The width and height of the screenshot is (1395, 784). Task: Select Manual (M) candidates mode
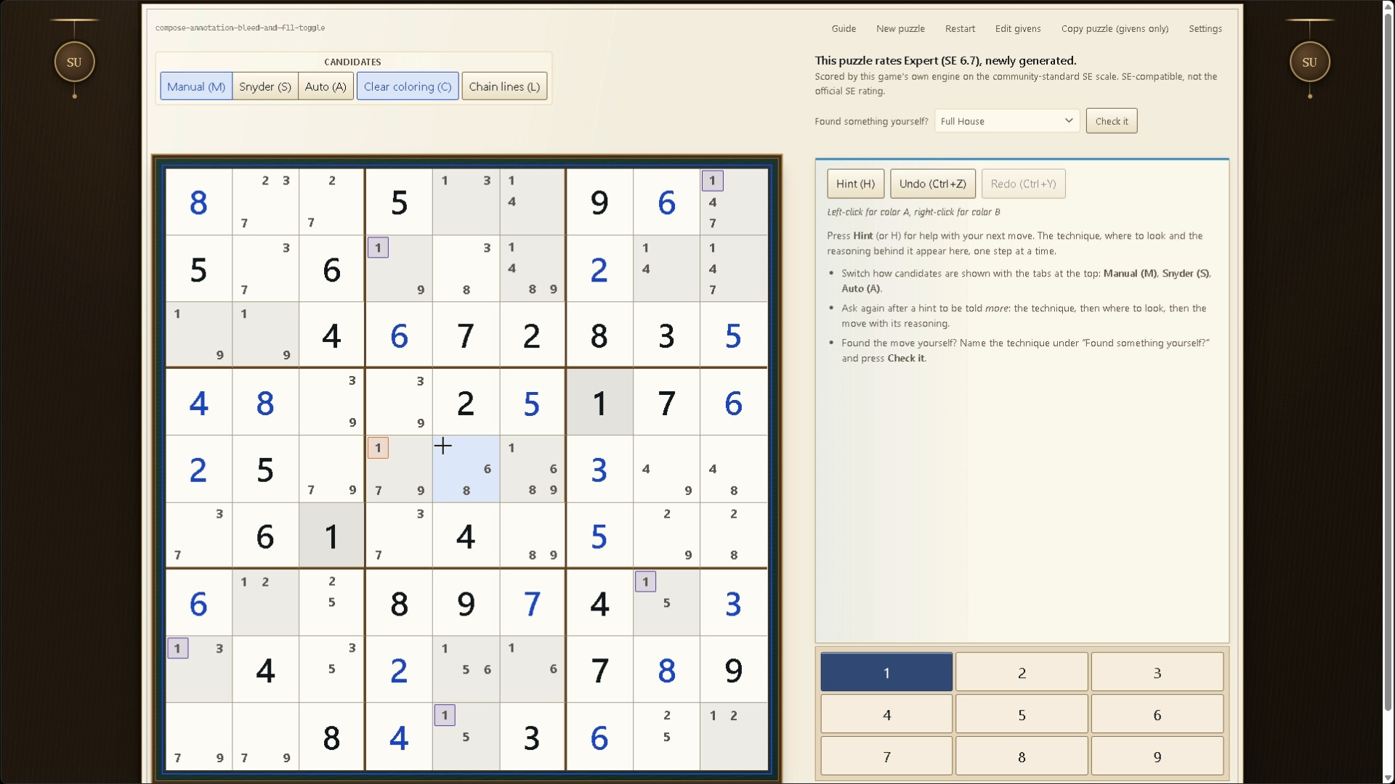pyautogui.click(x=196, y=86)
